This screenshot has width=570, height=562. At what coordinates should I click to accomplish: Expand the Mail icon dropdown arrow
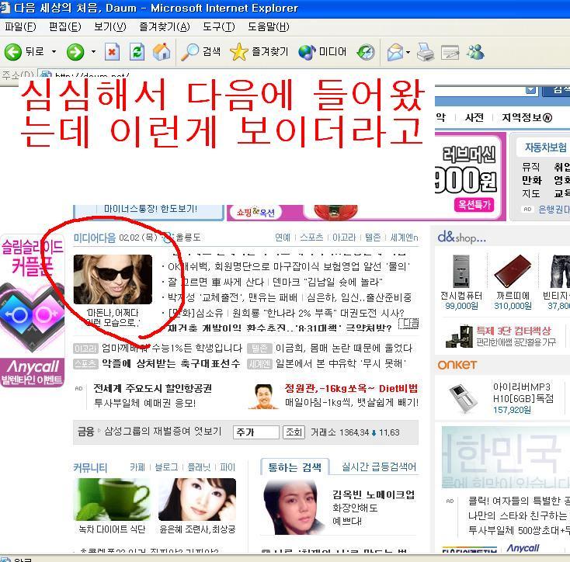(408, 52)
